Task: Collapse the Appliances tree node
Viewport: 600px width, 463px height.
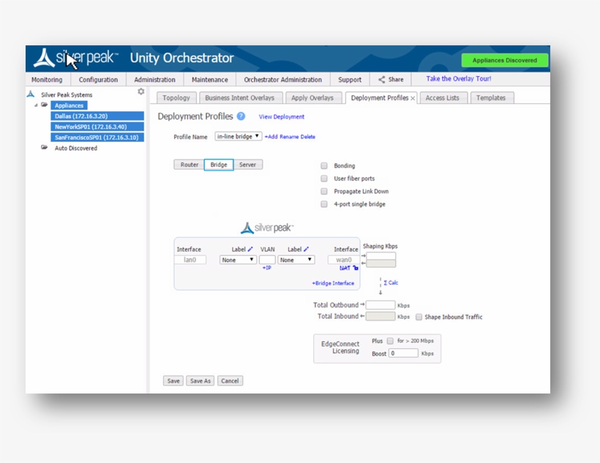Action: point(36,105)
